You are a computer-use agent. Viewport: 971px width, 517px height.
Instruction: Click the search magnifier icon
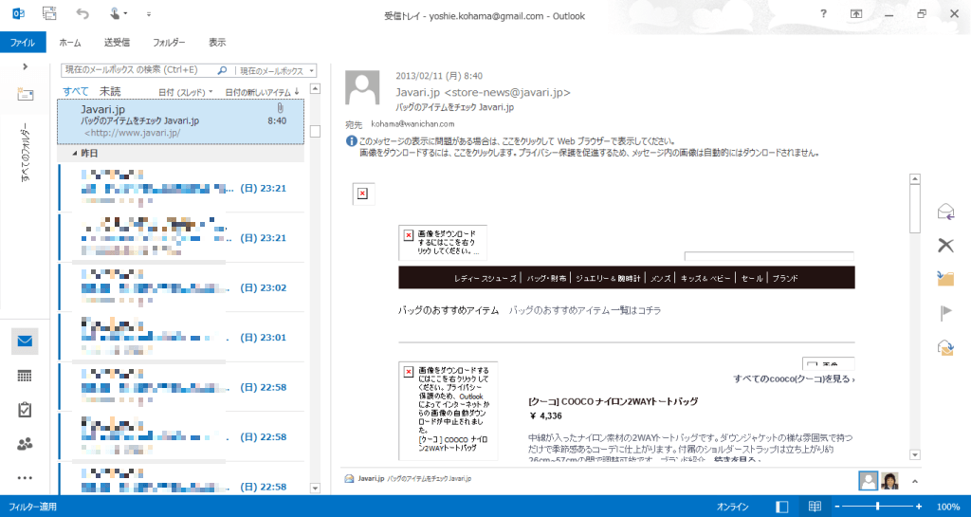[x=222, y=70]
